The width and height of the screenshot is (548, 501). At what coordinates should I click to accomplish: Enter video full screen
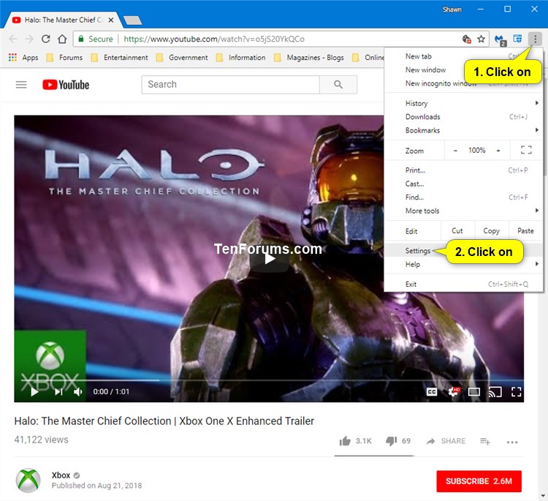coord(516,392)
